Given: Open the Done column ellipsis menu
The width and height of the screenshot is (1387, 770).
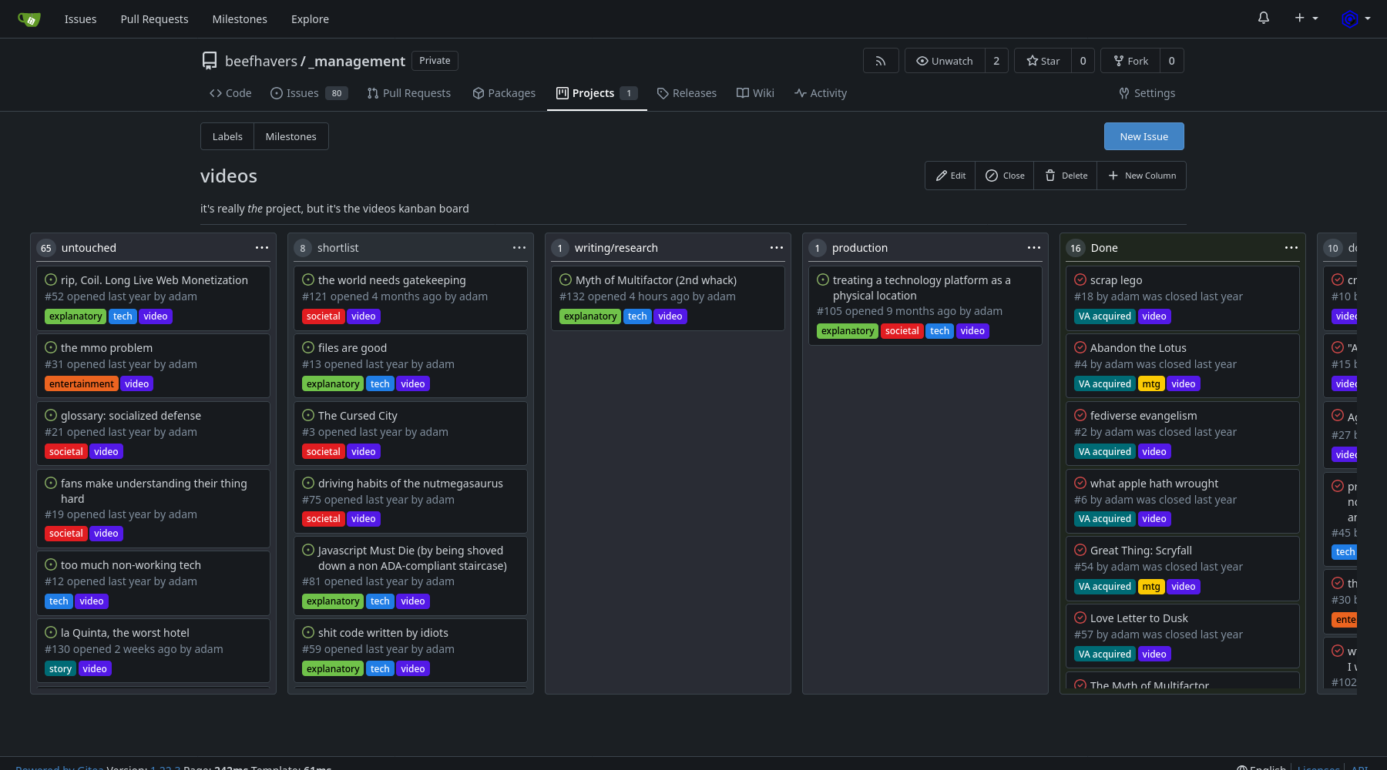Looking at the screenshot, I should coord(1291,248).
